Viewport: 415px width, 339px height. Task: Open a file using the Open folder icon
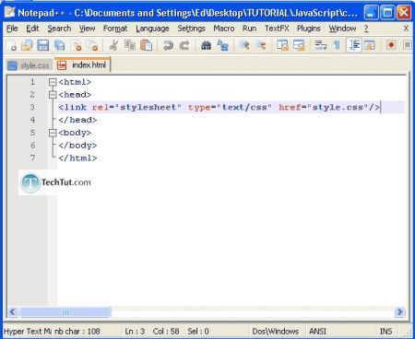click(x=27, y=45)
